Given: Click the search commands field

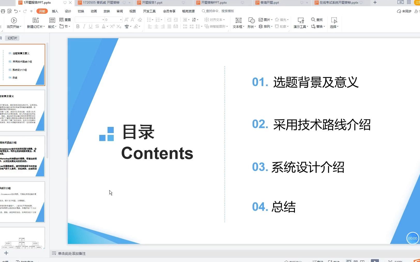Looking at the screenshot, I should point(218,11).
